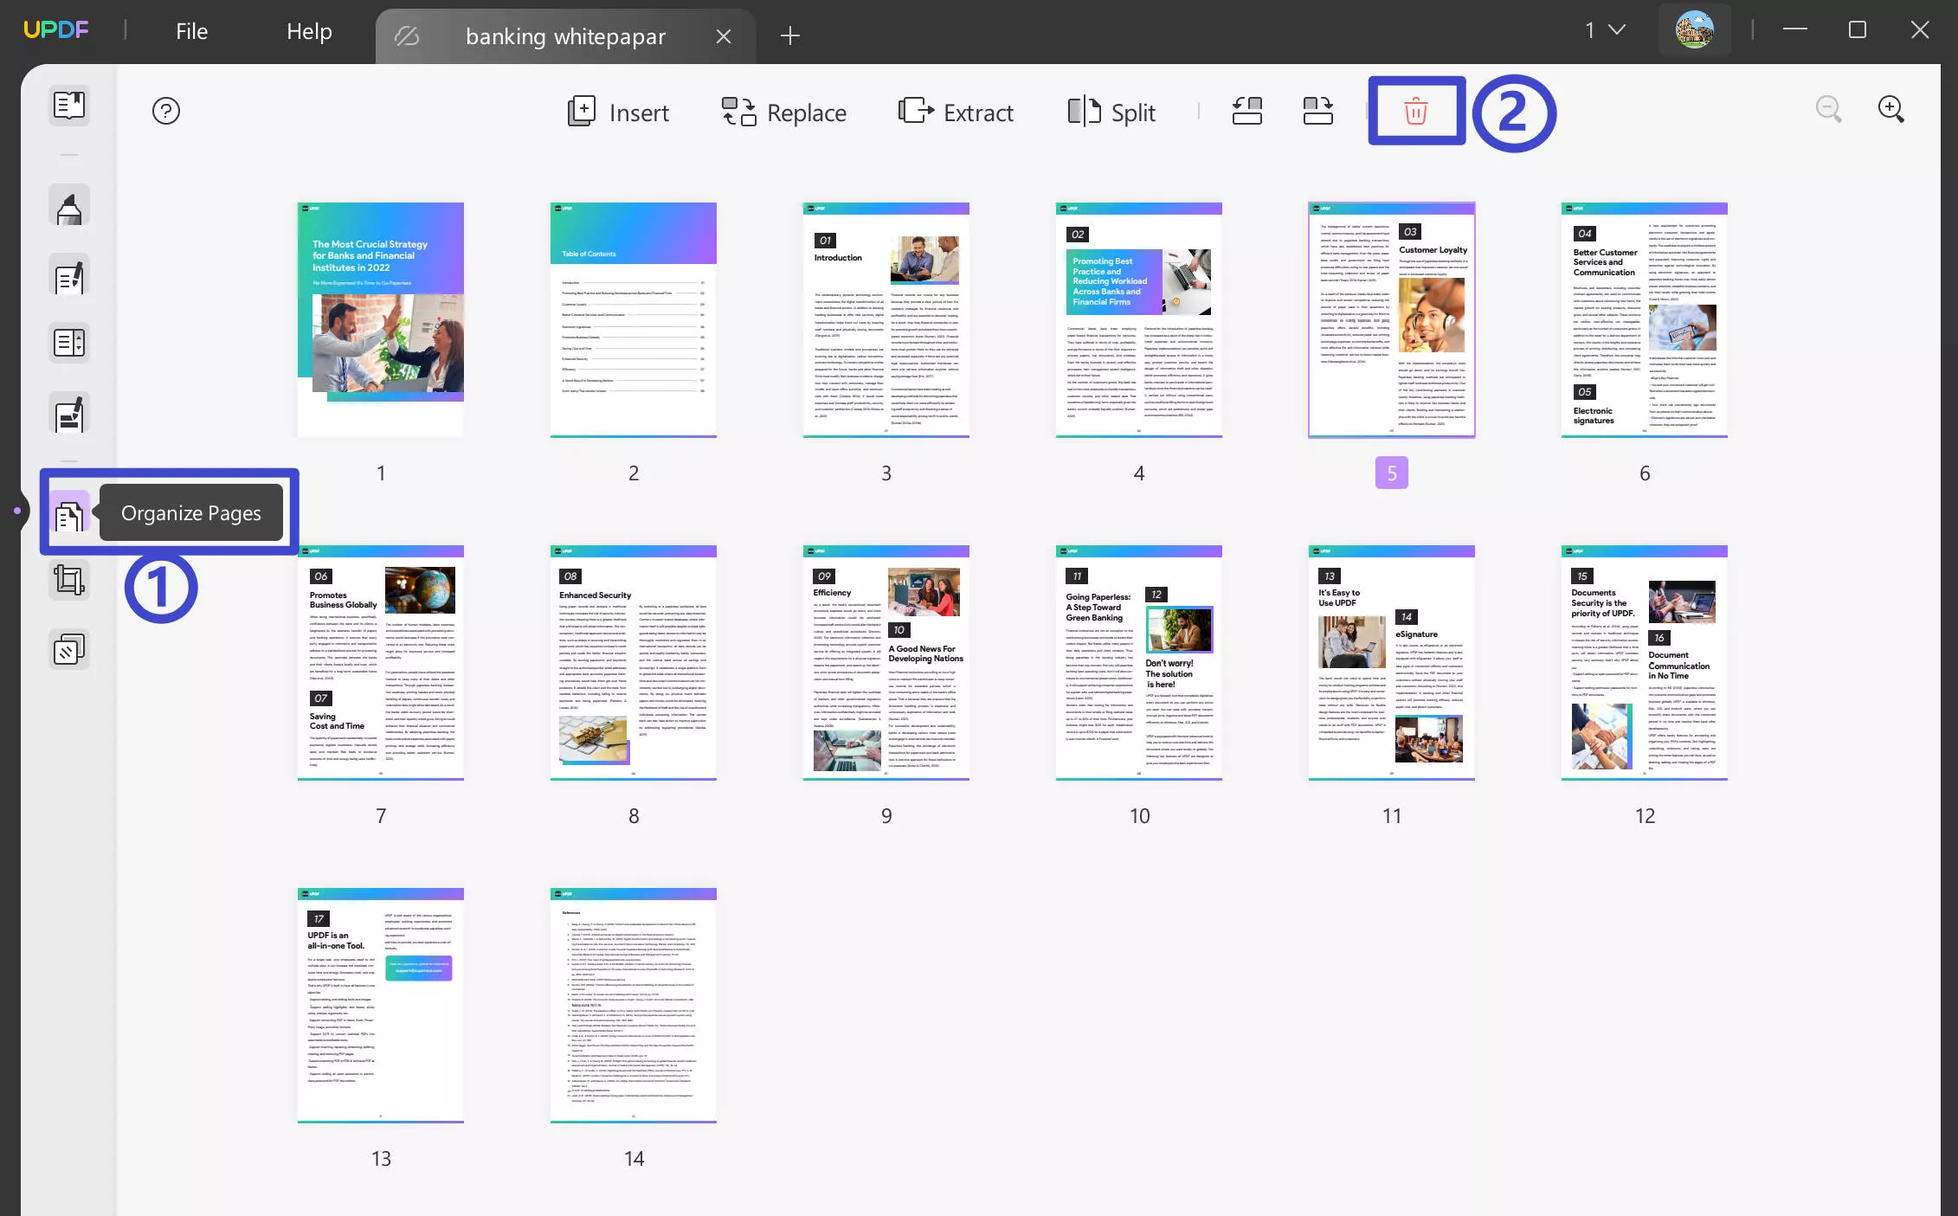Click the delete page trash icon
The image size is (1958, 1216).
pos(1415,111)
